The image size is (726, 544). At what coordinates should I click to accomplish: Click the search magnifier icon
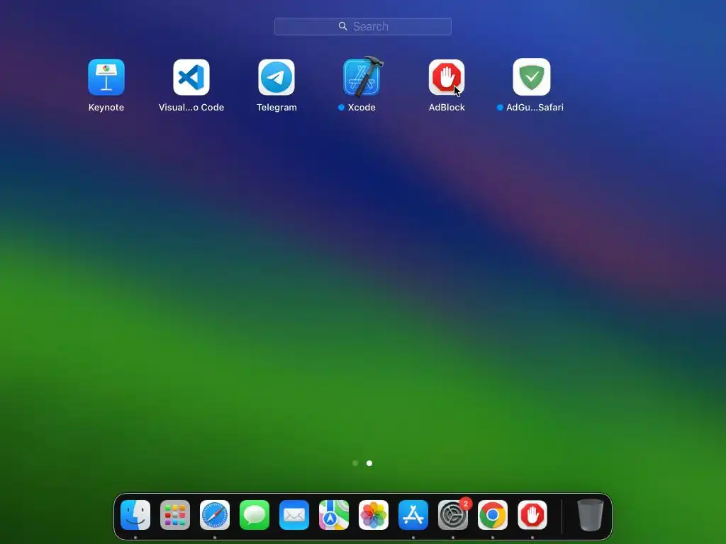point(342,26)
